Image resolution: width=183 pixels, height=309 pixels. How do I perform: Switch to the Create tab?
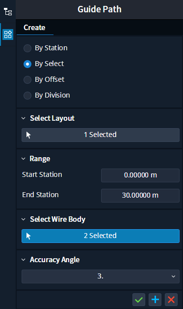[x=34, y=28]
